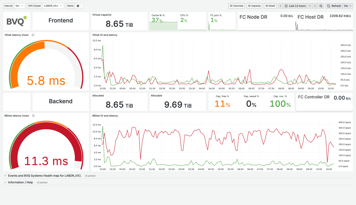
Task: Toggle the Alerts switch
Action: pos(79,6)
